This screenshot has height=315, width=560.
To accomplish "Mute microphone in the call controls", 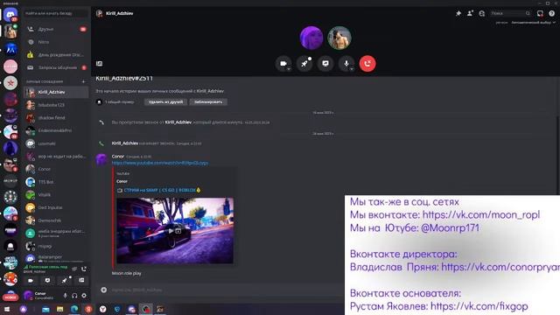I will [x=346, y=64].
